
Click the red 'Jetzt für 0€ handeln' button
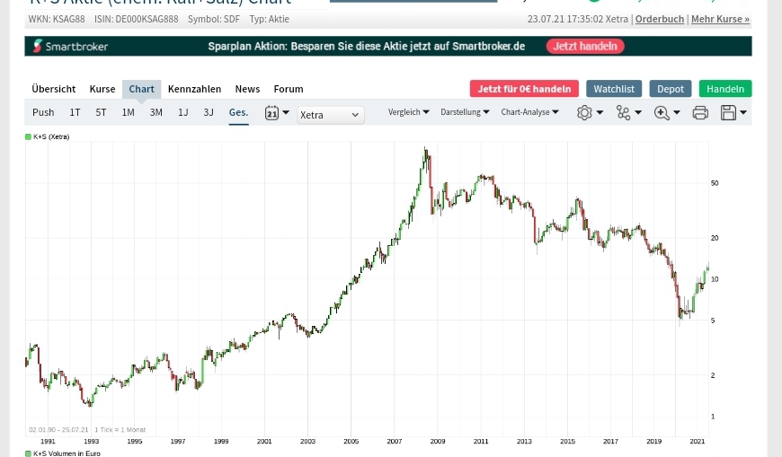[524, 89]
